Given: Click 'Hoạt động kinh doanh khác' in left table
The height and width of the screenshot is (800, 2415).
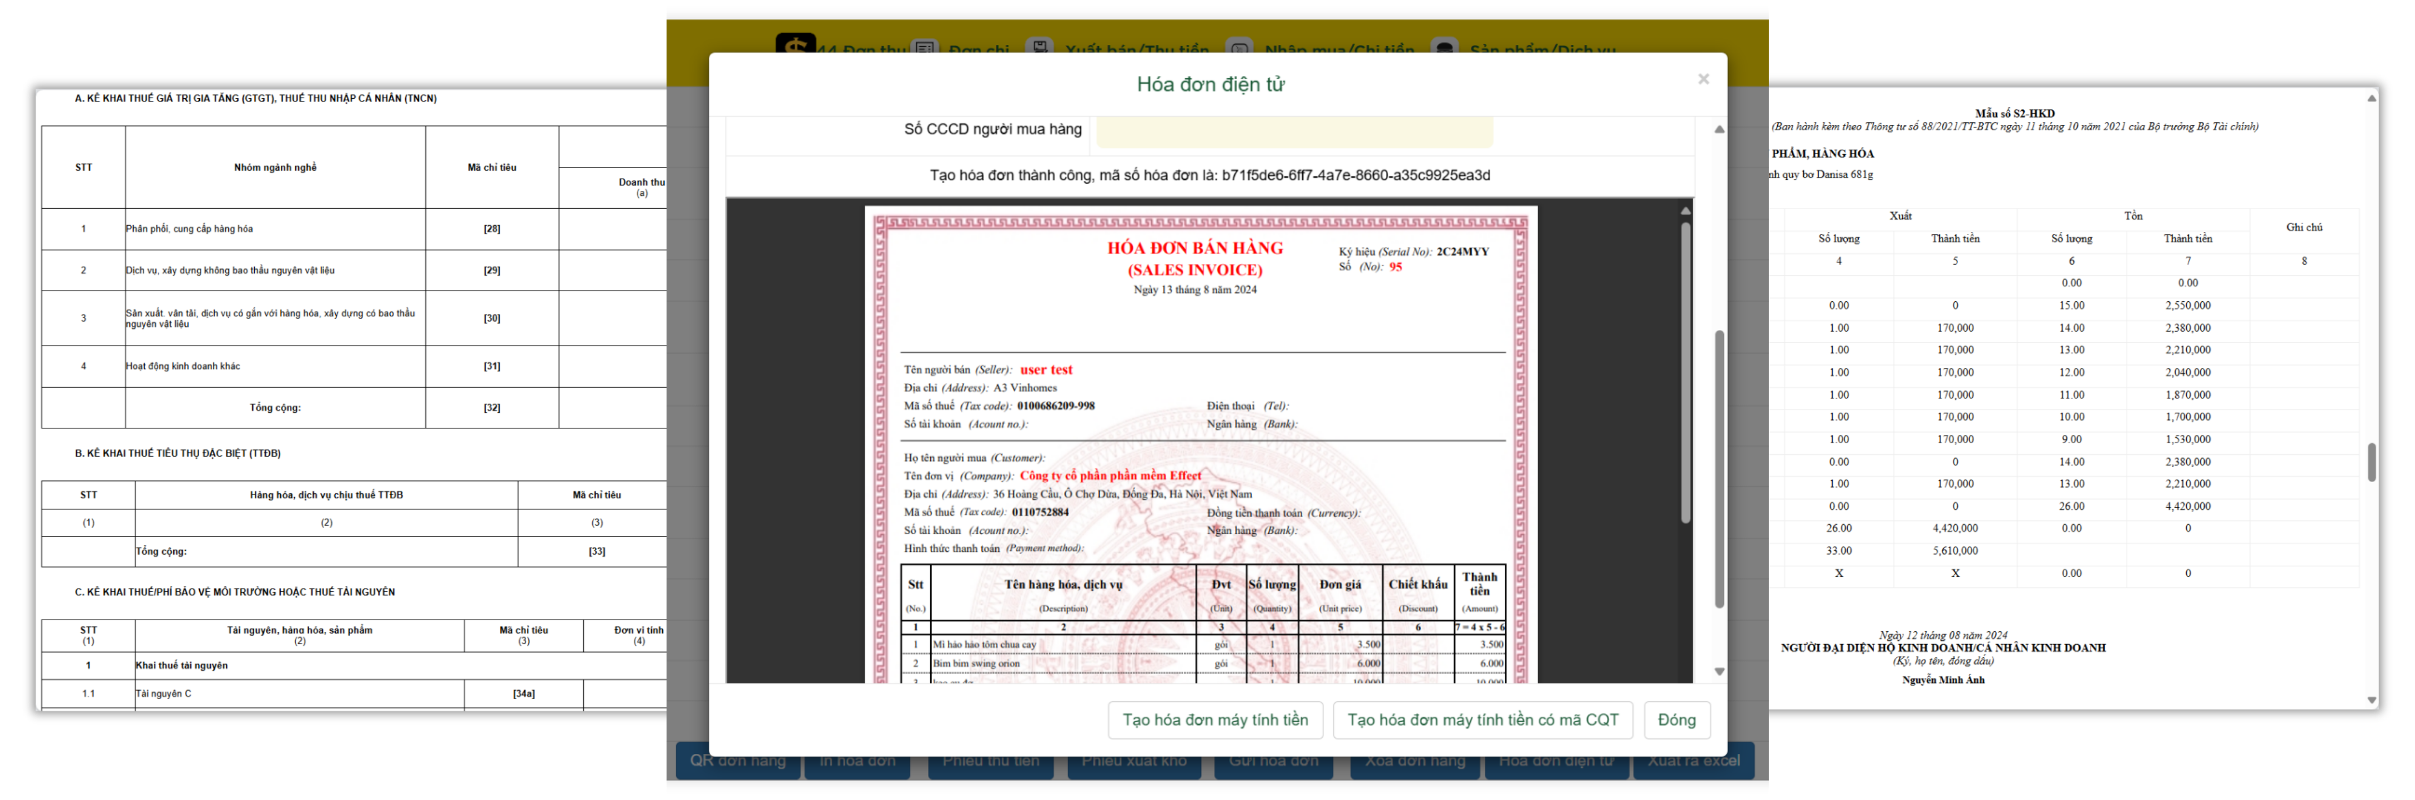Looking at the screenshot, I should pos(183,367).
